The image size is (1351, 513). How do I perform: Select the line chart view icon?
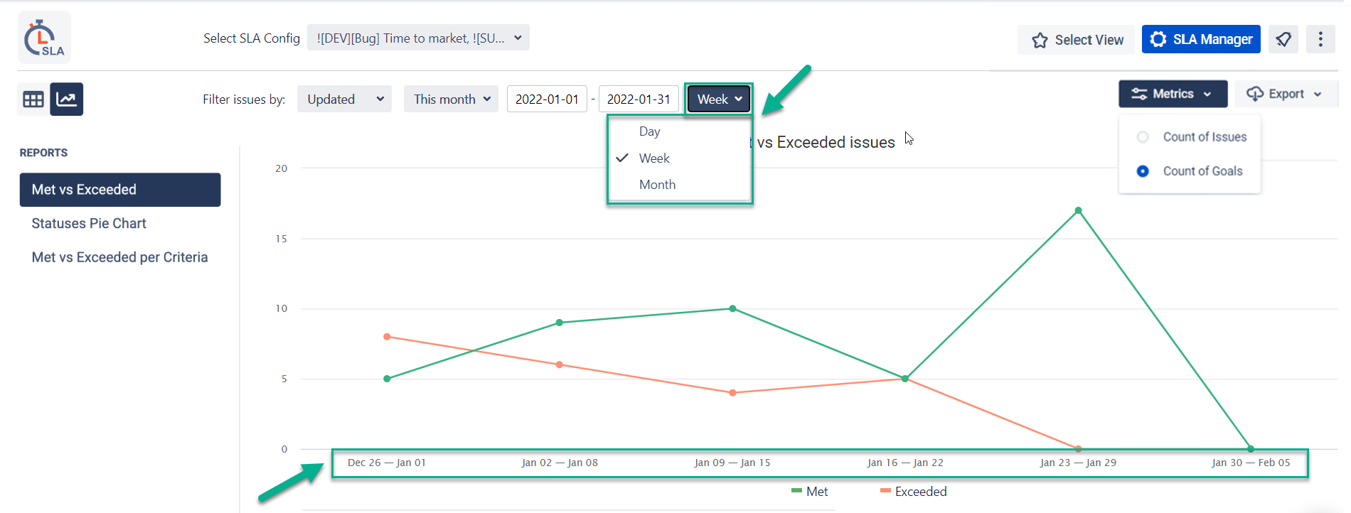click(67, 99)
